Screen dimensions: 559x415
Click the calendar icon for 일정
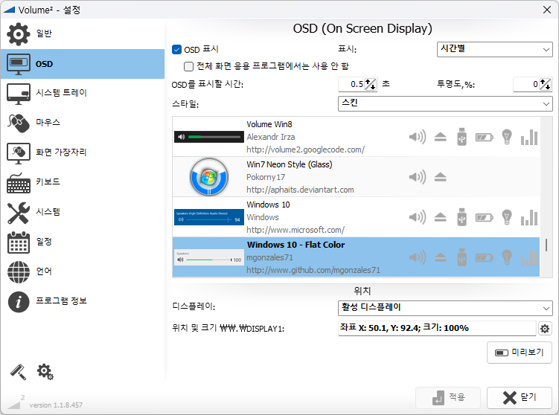(18, 242)
